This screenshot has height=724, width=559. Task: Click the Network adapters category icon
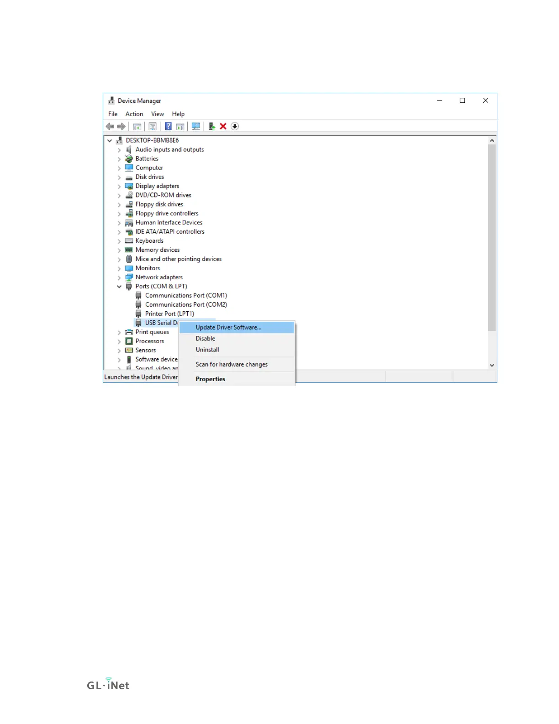(129, 277)
